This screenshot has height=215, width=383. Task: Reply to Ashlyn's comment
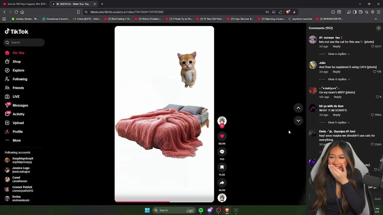point(338,97)
